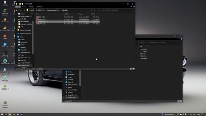Click the back arrow in front window
The width and height of the screenshot is (206, 116).
coord(17,10)
